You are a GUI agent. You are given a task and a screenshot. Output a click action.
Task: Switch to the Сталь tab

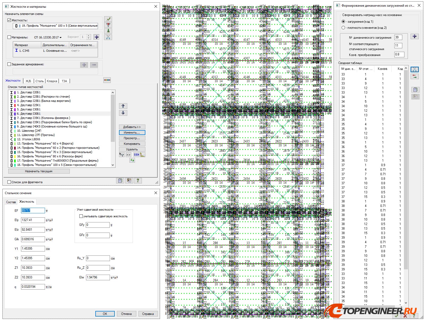click(39, 81)
